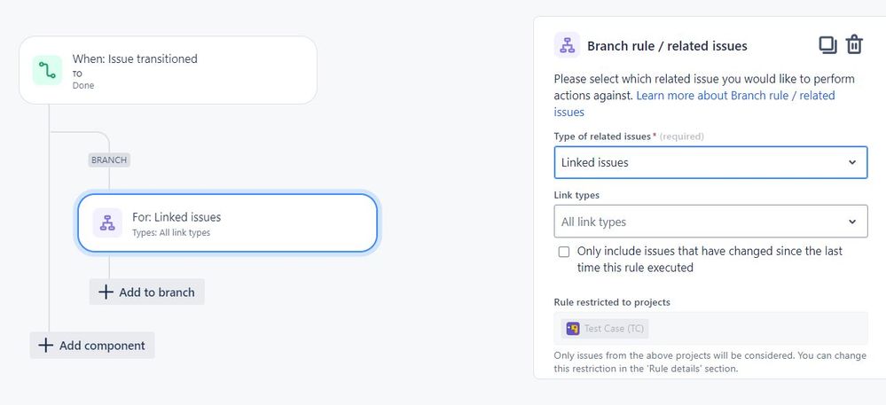The image size is (886, 405).
Task: Click the green Issue transitioned trigger icon
Action: click(x=47, y=71)
